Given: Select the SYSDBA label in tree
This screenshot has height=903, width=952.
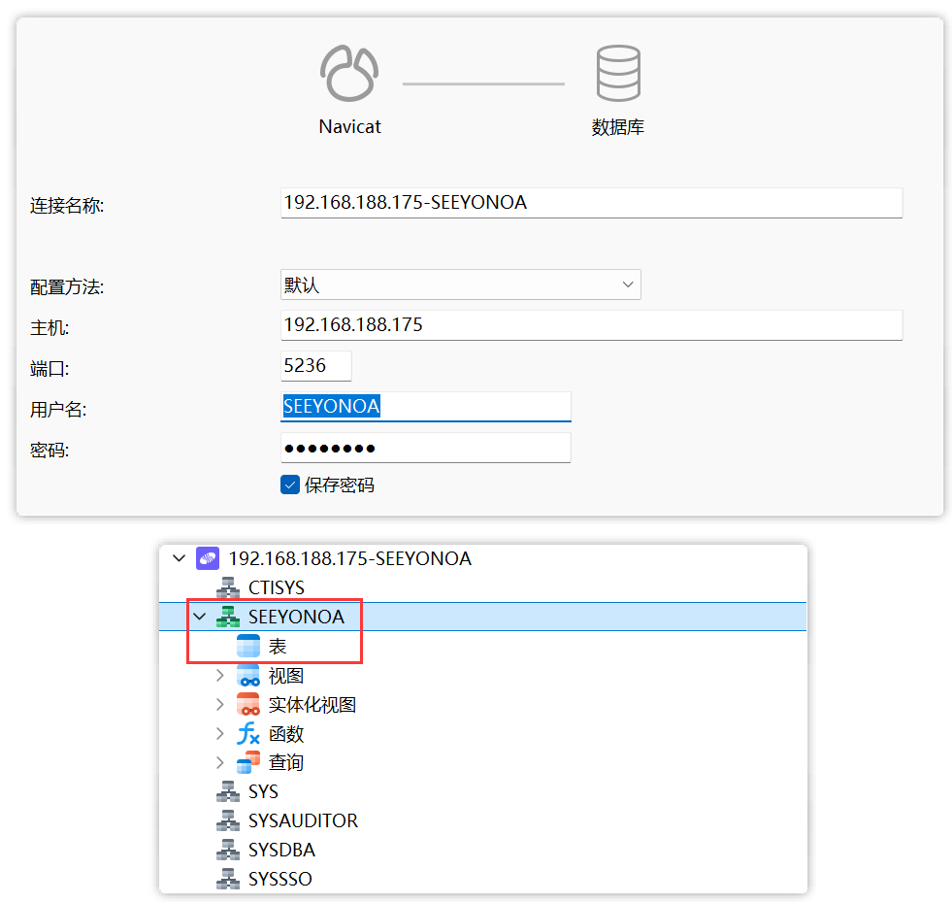Looking at the screenshot, I should (x=281, y=850).
